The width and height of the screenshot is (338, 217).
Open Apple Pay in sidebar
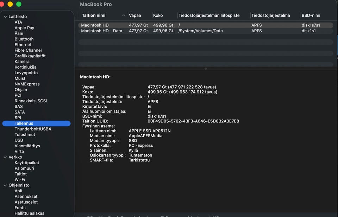24,28
